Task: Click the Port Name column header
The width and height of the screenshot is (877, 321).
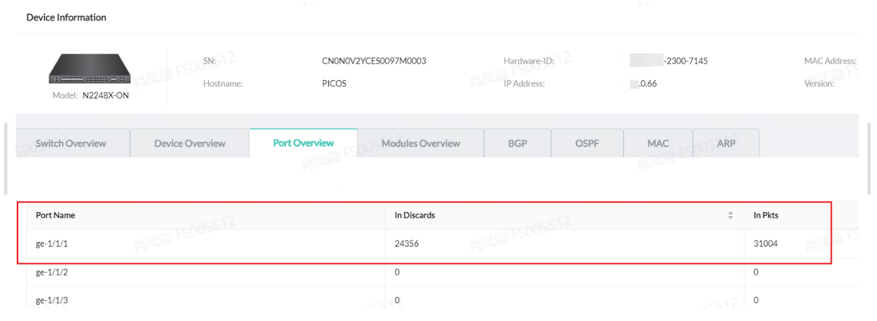Action: pos(55,215)
